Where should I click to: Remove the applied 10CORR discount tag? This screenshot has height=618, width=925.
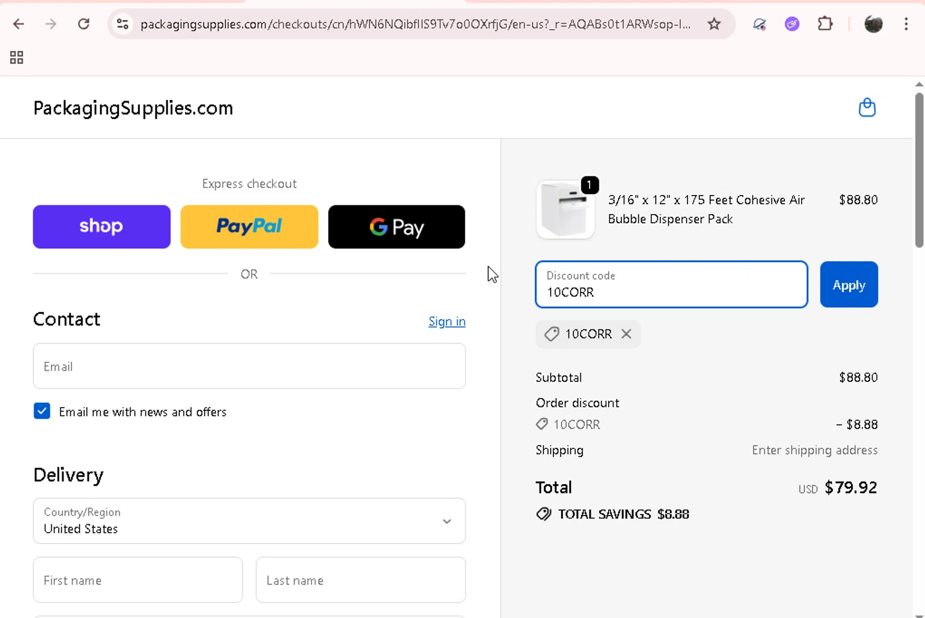click(x=626, y=334)
